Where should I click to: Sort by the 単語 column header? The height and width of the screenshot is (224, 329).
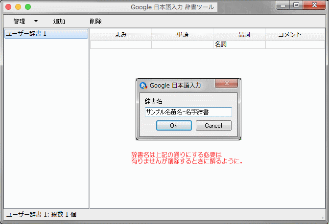click(182, 34)
